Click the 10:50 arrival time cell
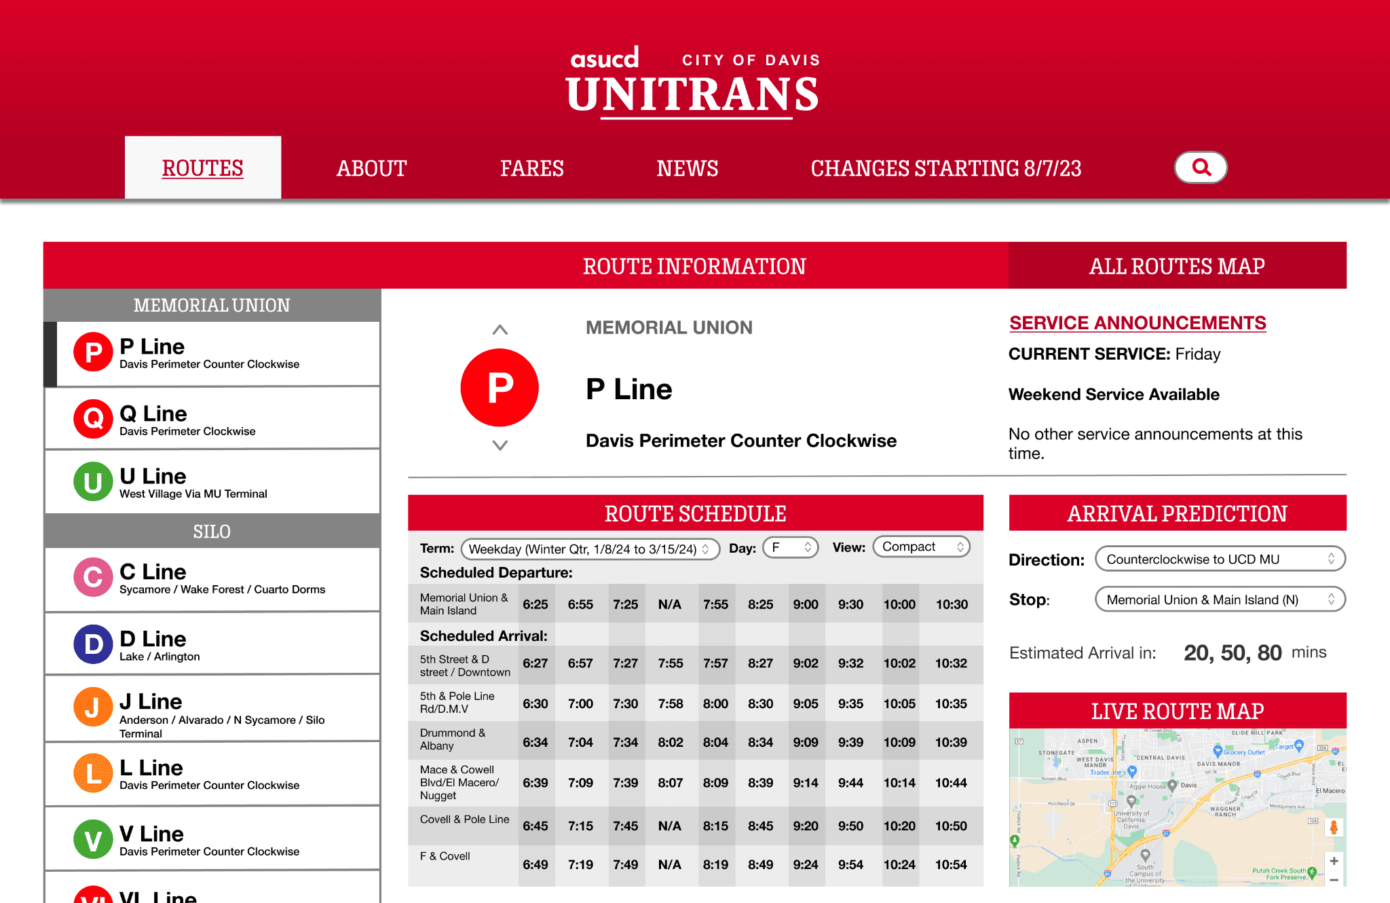Viewport: 1390px width, 903px height. (x=951, y=826)
